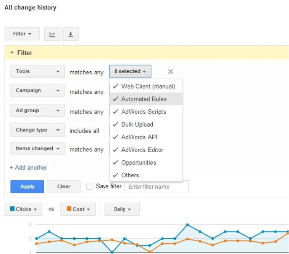Click the chart toggle icon

(x=52, y=34)
